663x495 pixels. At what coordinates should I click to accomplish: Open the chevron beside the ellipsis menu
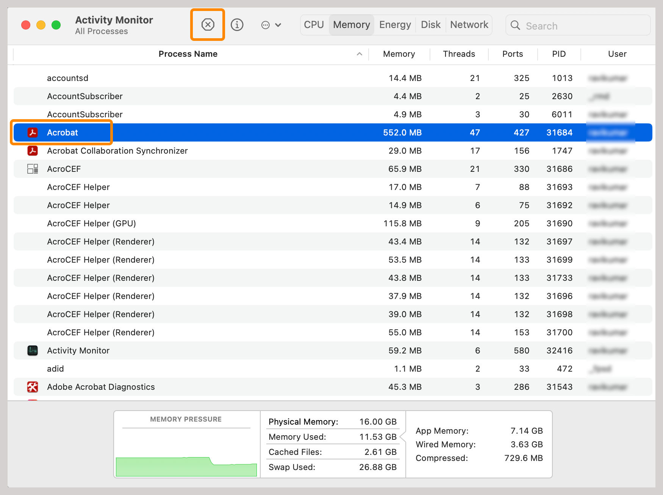tap(278, 25)
